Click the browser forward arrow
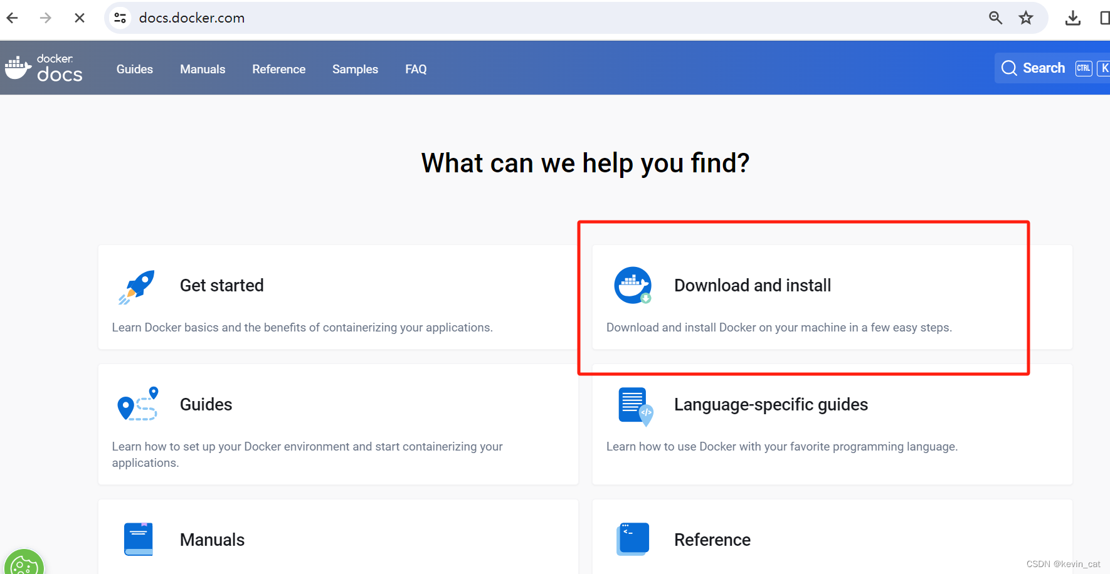 46,18
